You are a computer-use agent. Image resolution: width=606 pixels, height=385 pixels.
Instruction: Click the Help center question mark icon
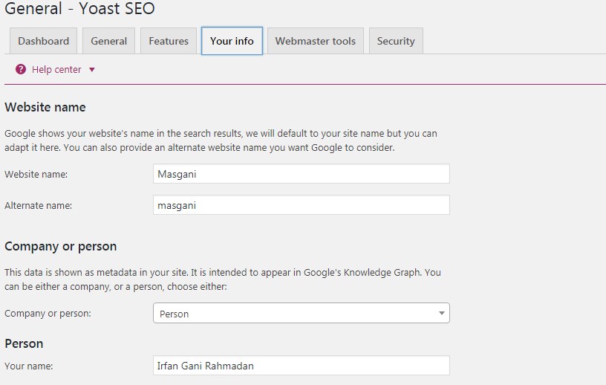(21, 70)
